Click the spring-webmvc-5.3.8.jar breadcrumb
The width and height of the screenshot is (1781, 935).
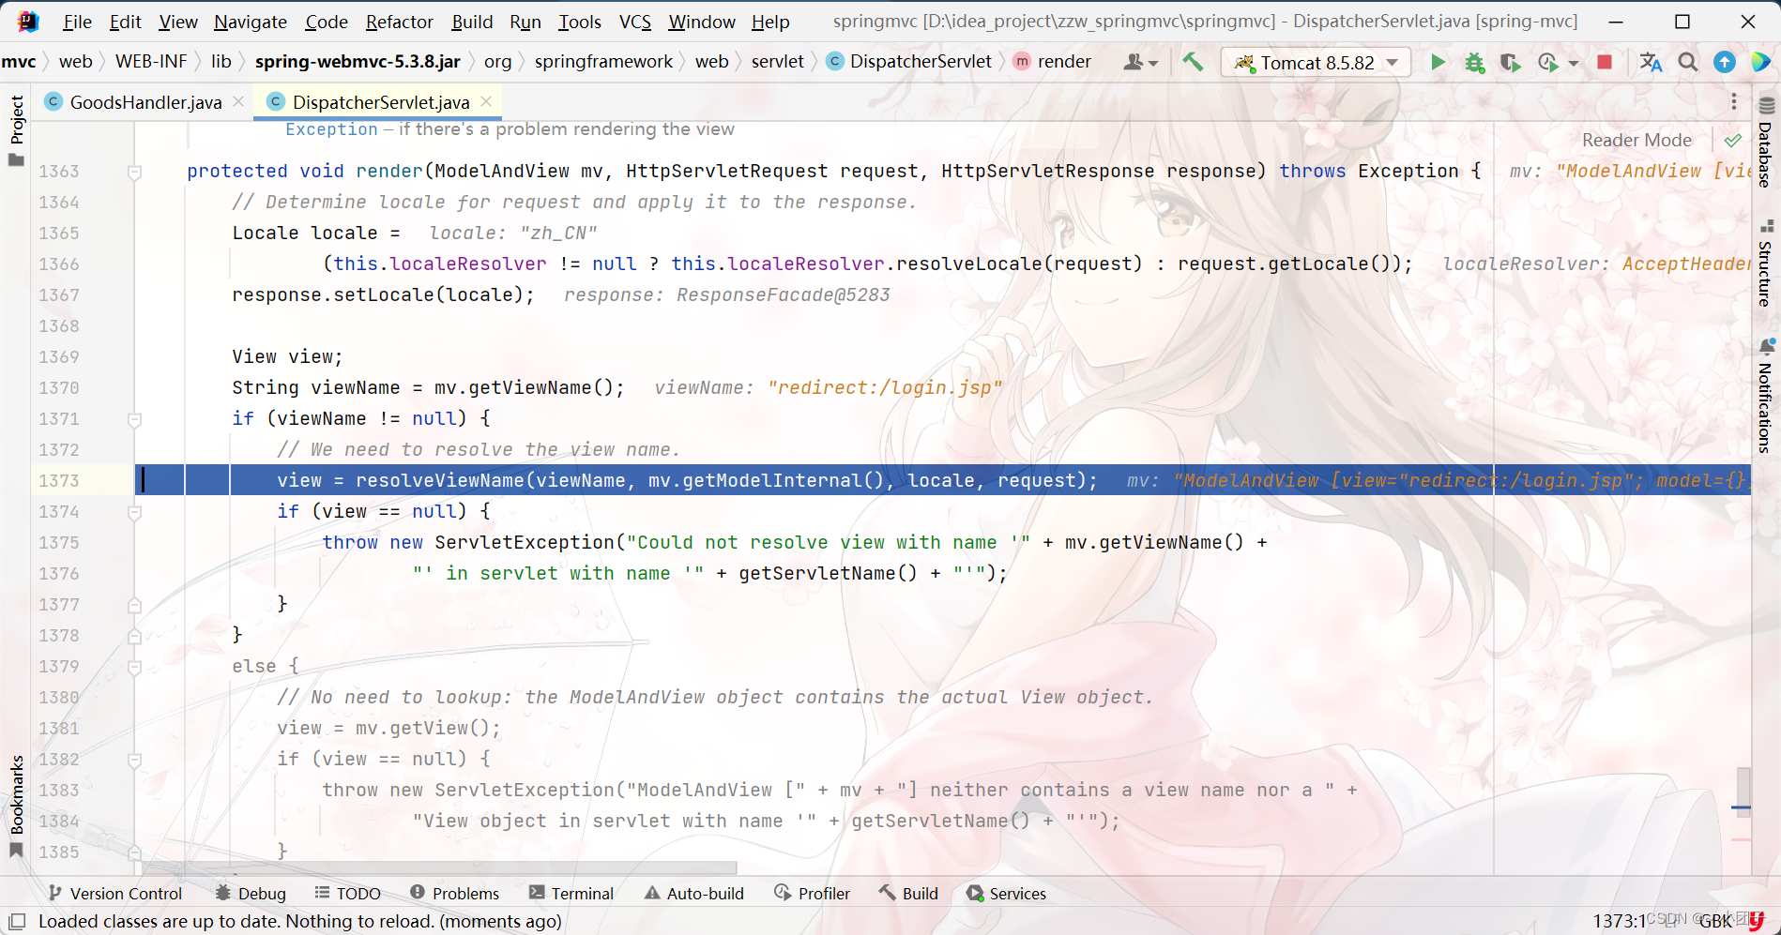pyautogui.click(x=358, y=61)
